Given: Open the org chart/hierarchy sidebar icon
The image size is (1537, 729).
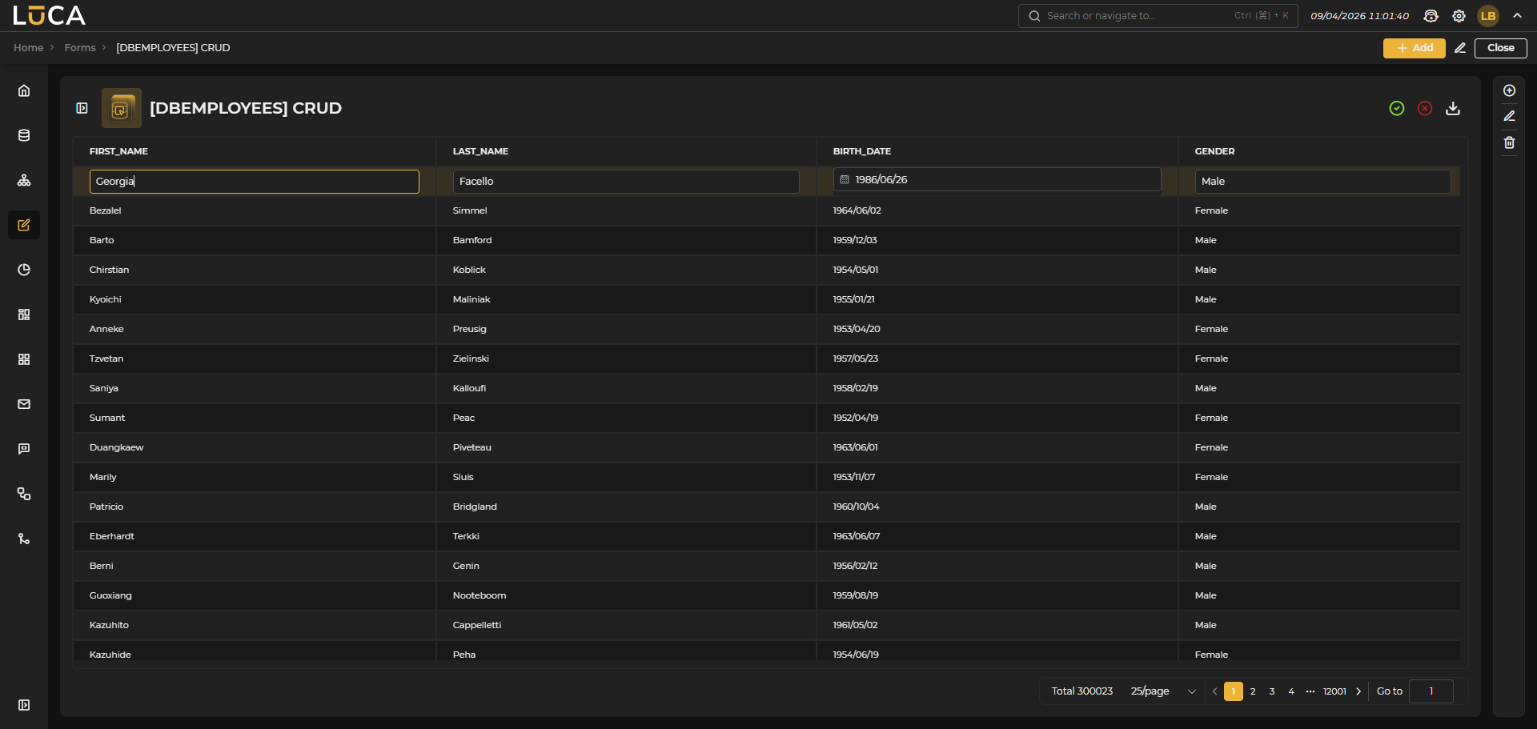Looking at the screenshot, I should 24,180.
